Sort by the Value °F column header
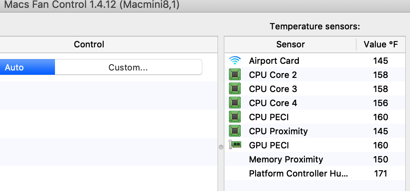Screen dimensions: 410x191 coord(381,45)
